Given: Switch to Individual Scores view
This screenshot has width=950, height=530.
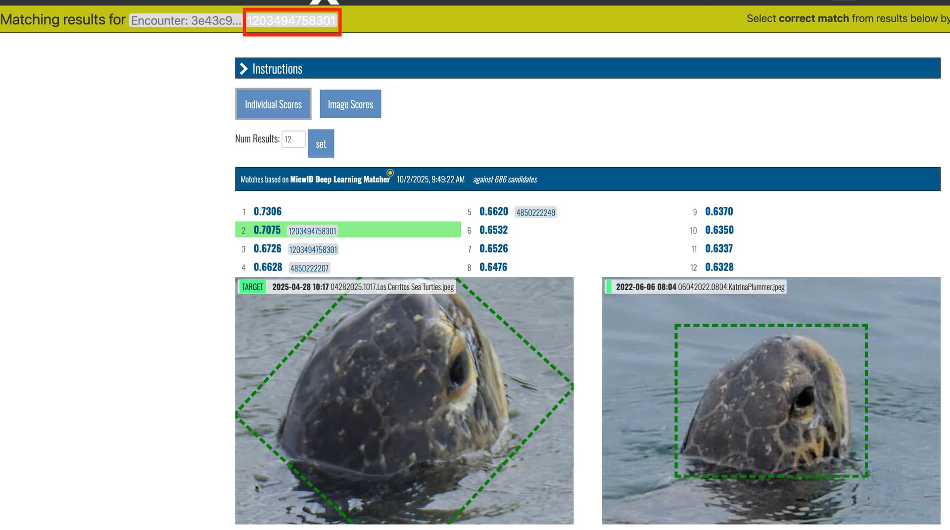Looking at the screenshot, I should point(273,104).
